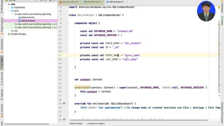Click the constructor keyword on line 25
The image size is (224, 126).
(82, 87)
